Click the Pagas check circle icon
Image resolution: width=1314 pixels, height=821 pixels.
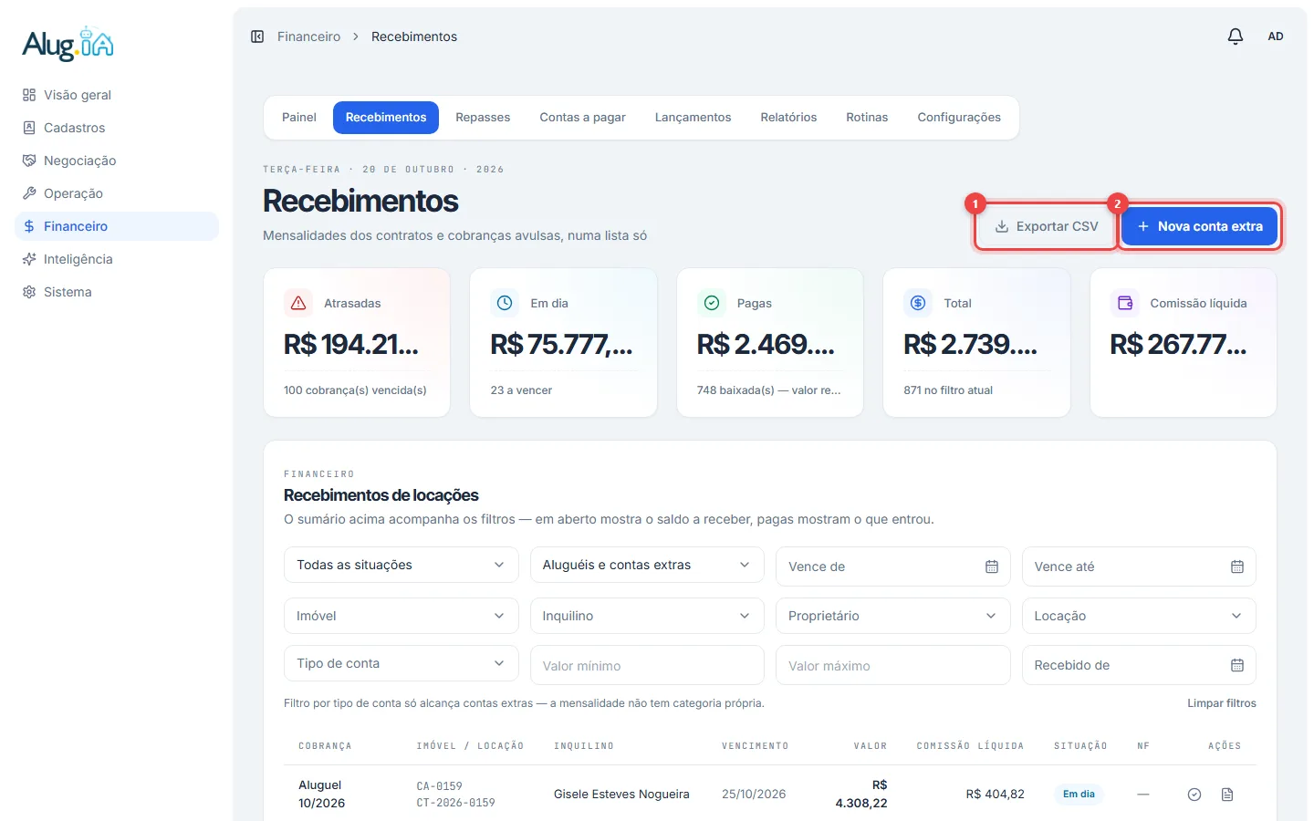(712, 303)
